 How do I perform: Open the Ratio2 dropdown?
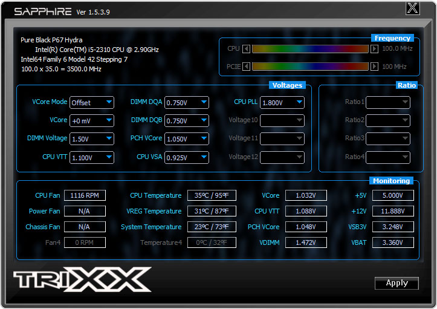[x=388, y=120]
